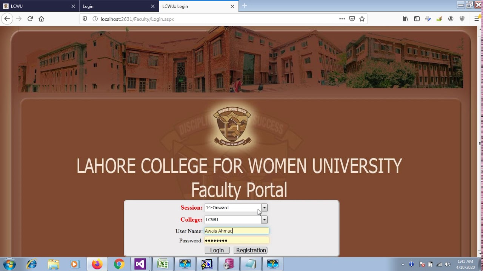
Task: Open the notepad app in taskbar
Action: coord(251,264)
